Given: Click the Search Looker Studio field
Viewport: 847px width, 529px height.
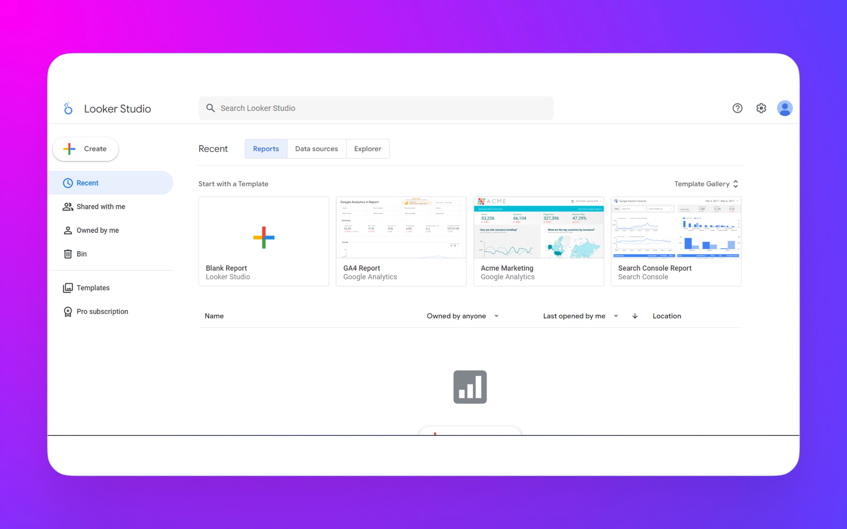Looking at the screenshot, I should tap(376, 108).
